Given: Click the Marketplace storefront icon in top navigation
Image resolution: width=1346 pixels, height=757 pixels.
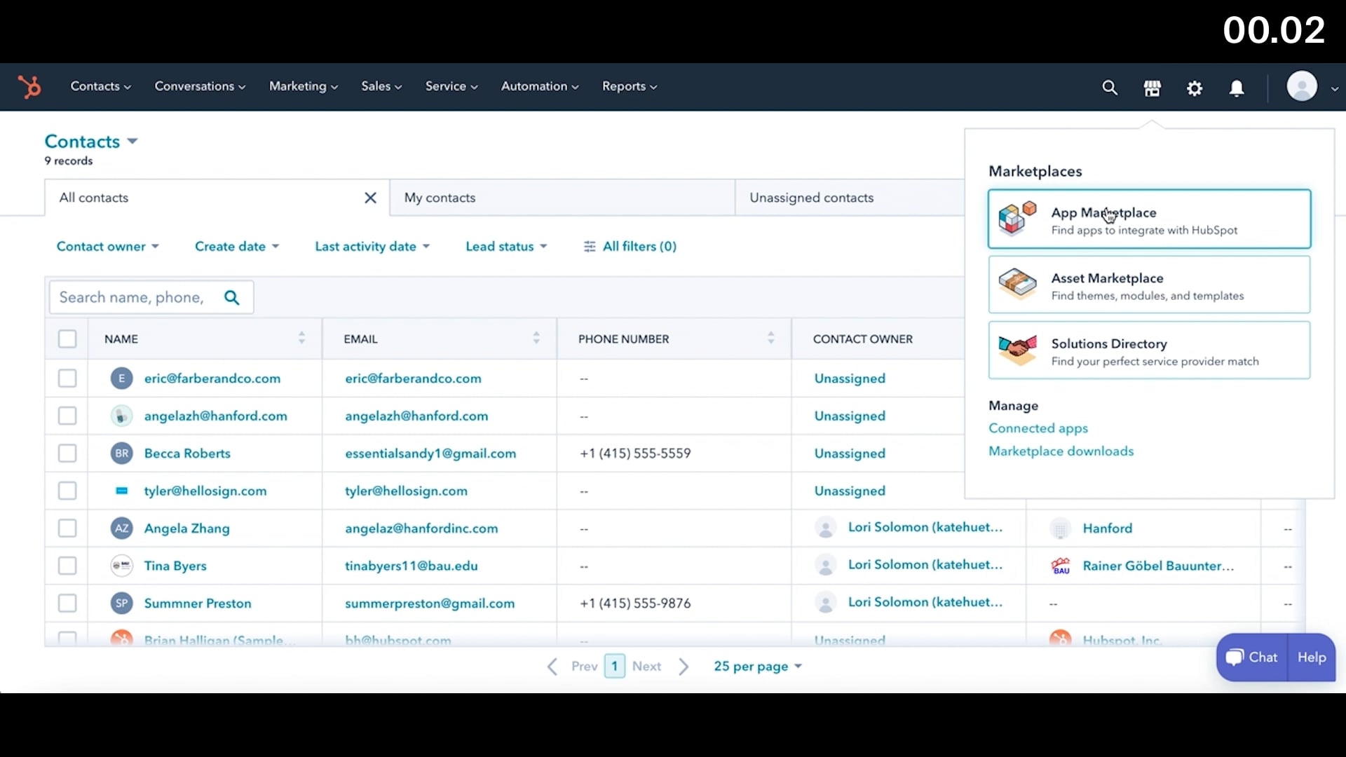Looking at the screenshot, I should pyautogui.click(x=1152, y=88).
